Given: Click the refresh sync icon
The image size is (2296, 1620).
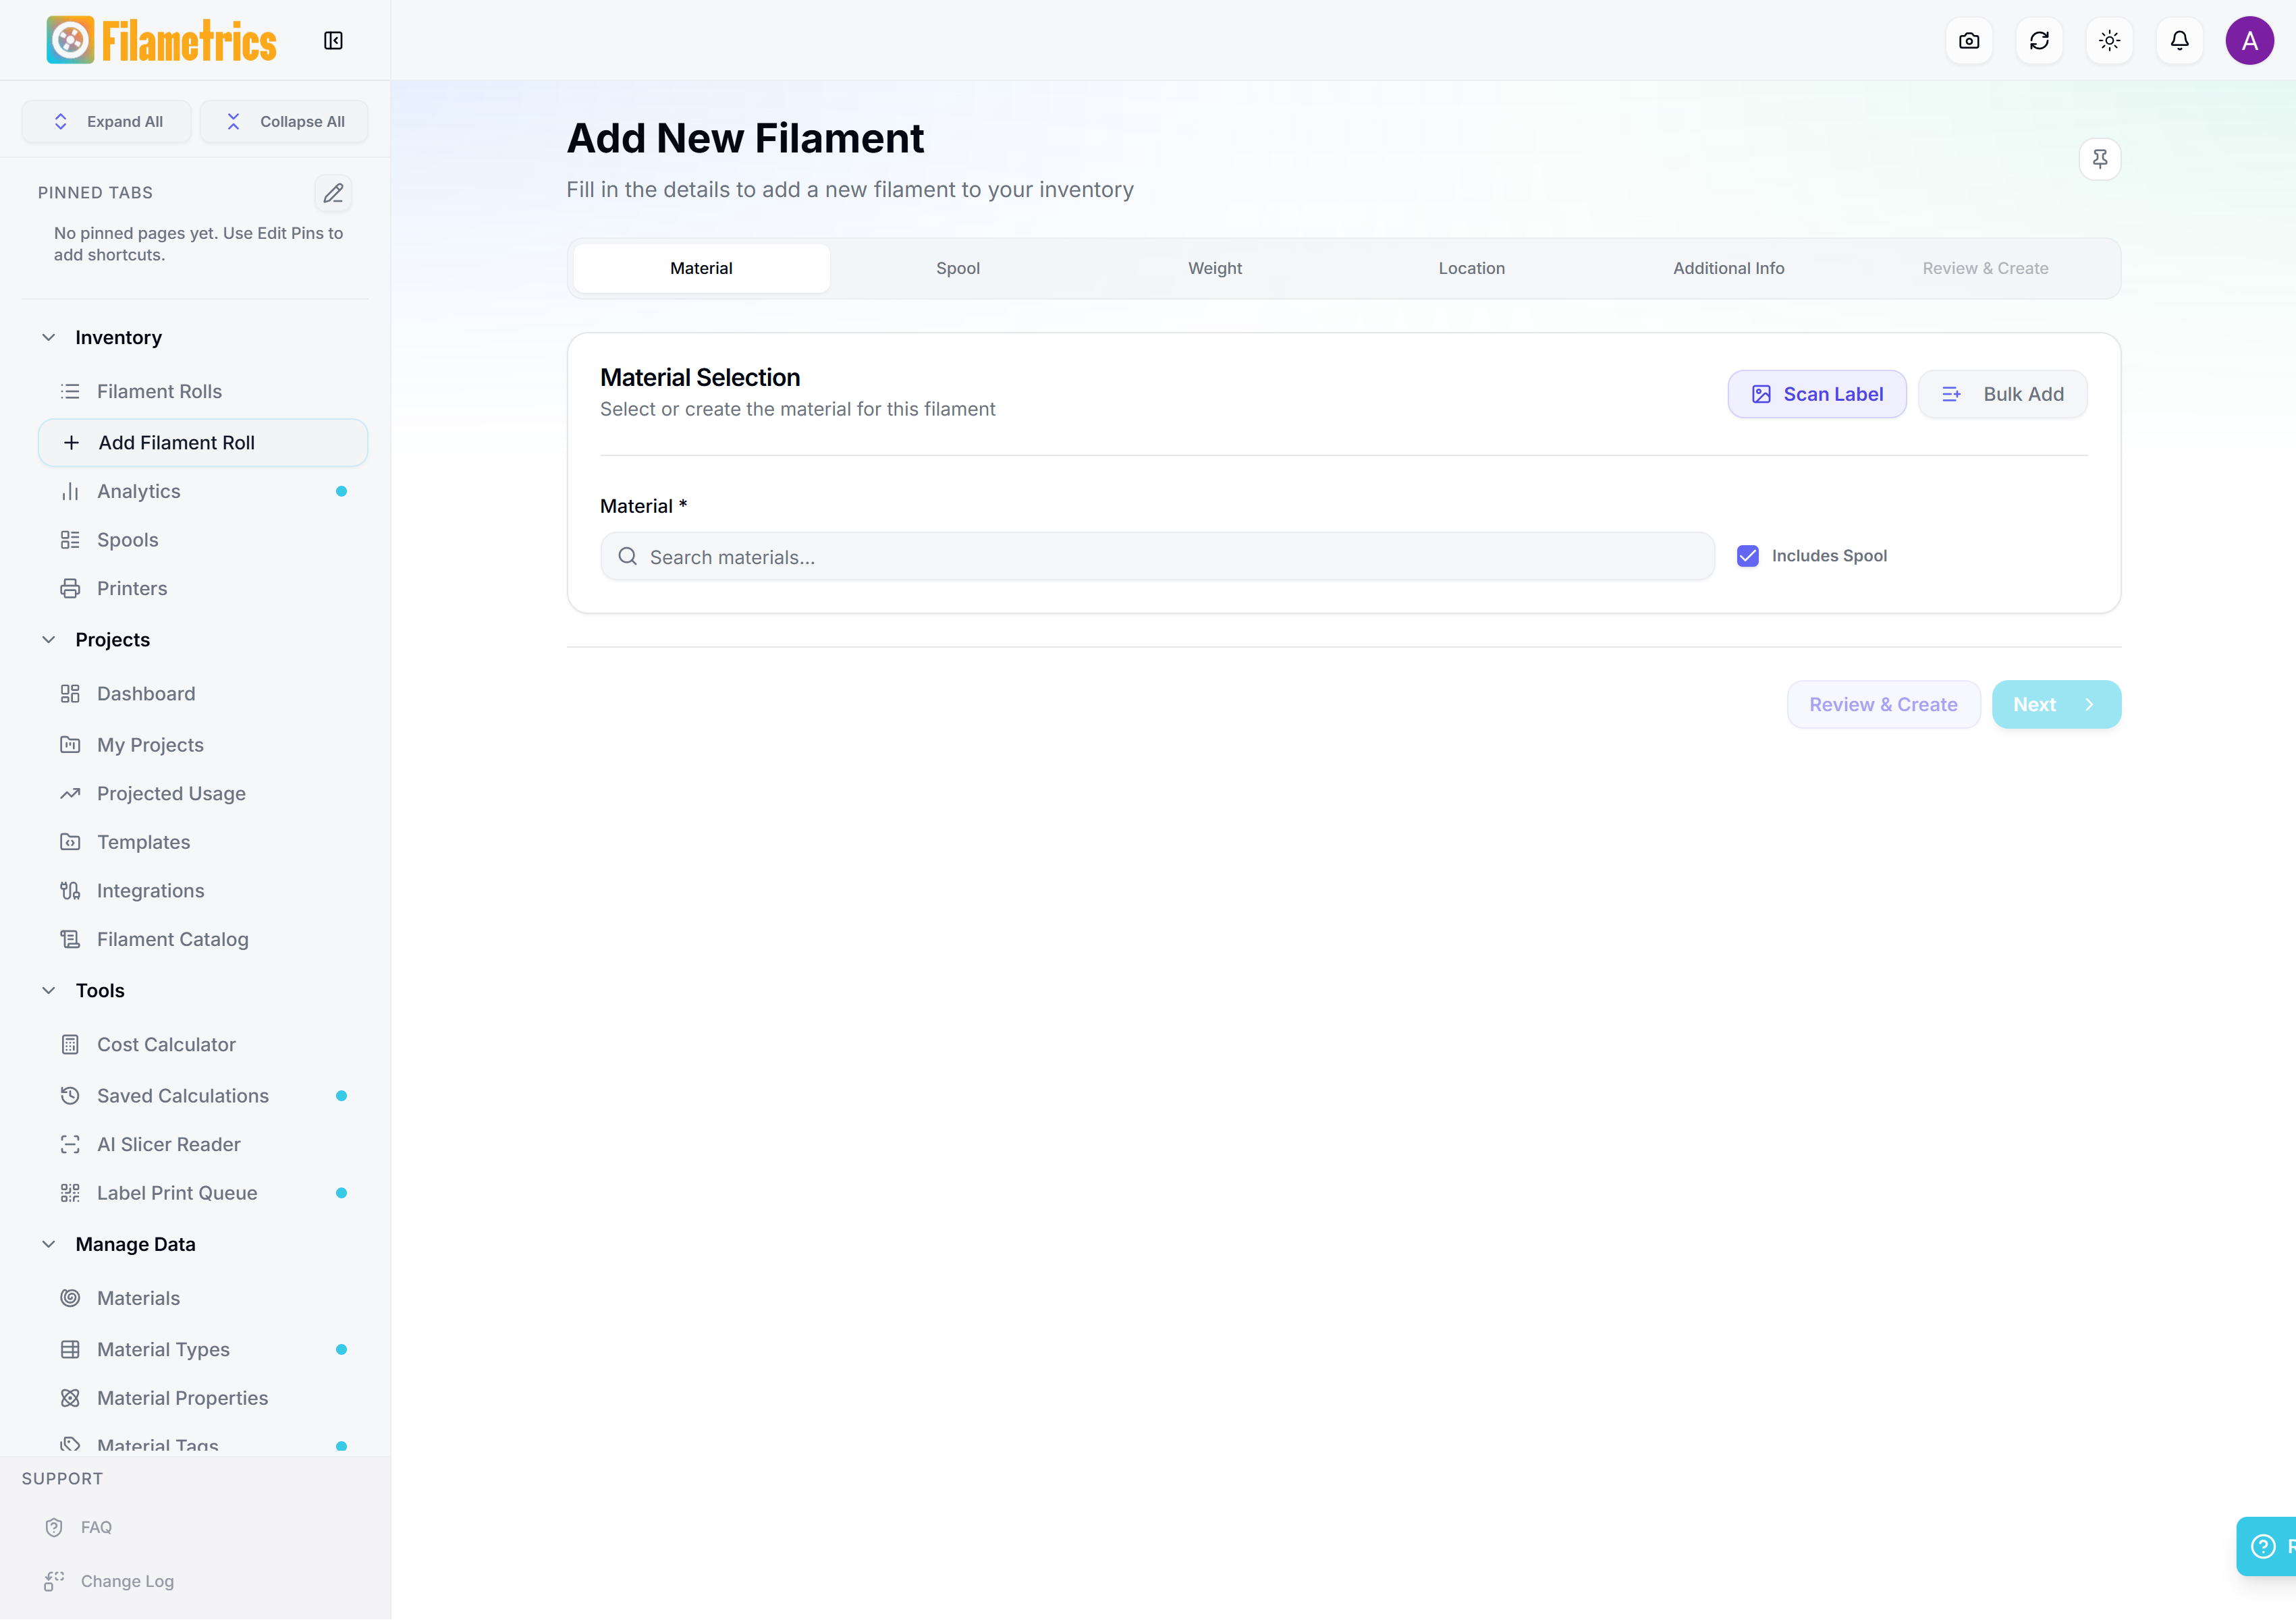Looking at the screenshot, I should pyautogui.click(x=2039, y=40).
